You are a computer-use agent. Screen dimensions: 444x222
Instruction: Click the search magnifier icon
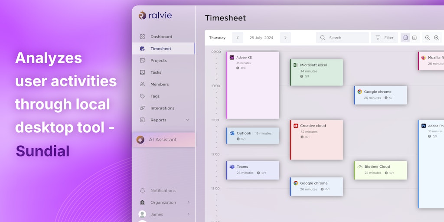point(323,38)
